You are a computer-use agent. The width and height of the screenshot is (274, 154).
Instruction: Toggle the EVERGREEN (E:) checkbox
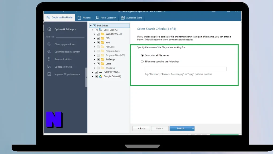click(x=96, y=72)
